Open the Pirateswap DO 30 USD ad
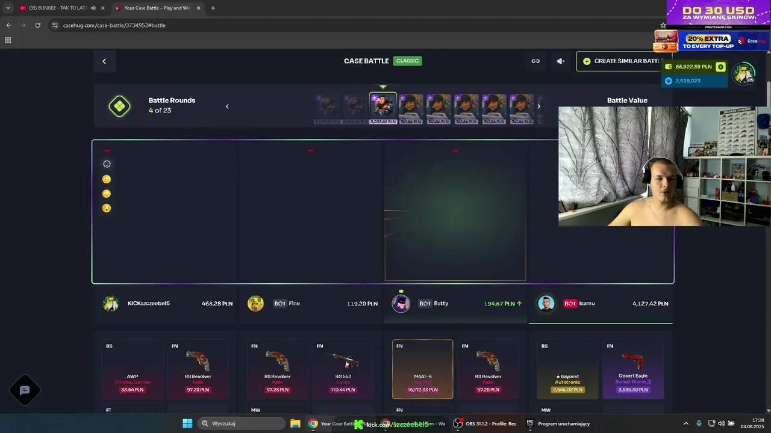Image resolution: width=771 pixels, height=433 pixels. 719,13
